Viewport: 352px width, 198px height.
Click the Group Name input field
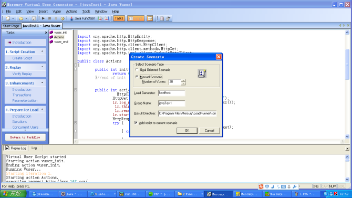[172, 103]
